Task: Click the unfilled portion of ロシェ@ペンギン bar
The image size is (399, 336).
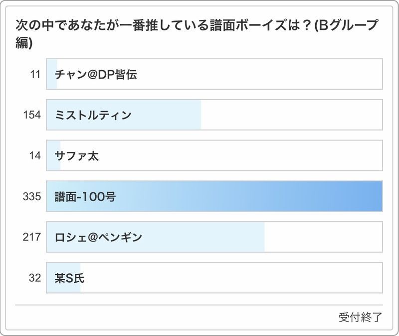Action: [x=323, y=237]
